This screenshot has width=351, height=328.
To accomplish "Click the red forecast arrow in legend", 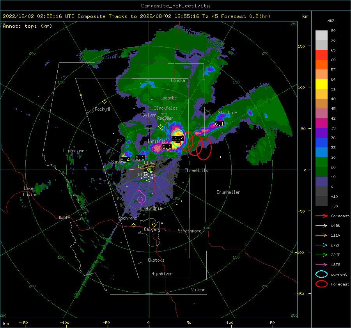I will [321, 216].
